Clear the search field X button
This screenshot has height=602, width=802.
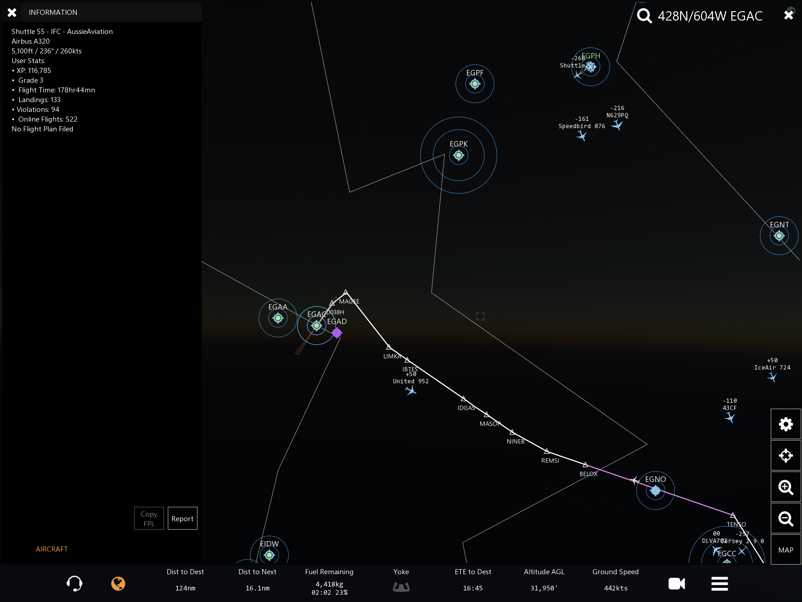point(788,15)
